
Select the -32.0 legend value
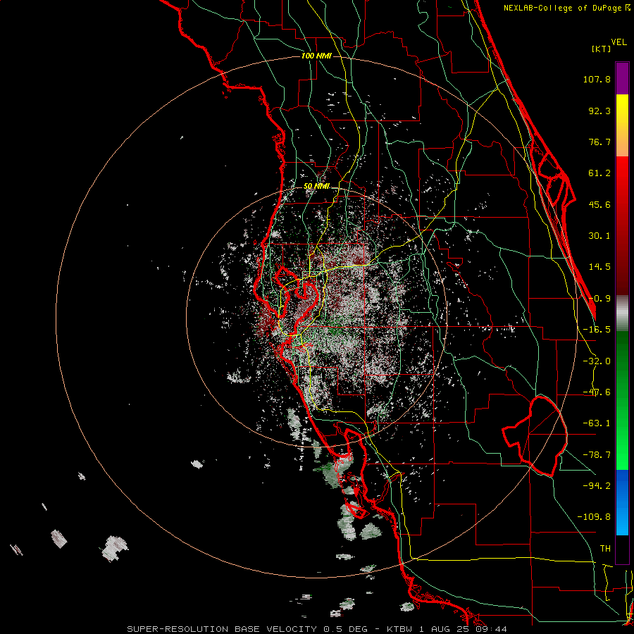pyautogui.click(x=597, y=361)
